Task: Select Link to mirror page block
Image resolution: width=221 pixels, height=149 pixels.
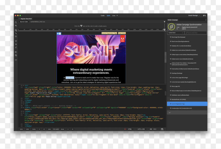Action: (x=187, y=78)
